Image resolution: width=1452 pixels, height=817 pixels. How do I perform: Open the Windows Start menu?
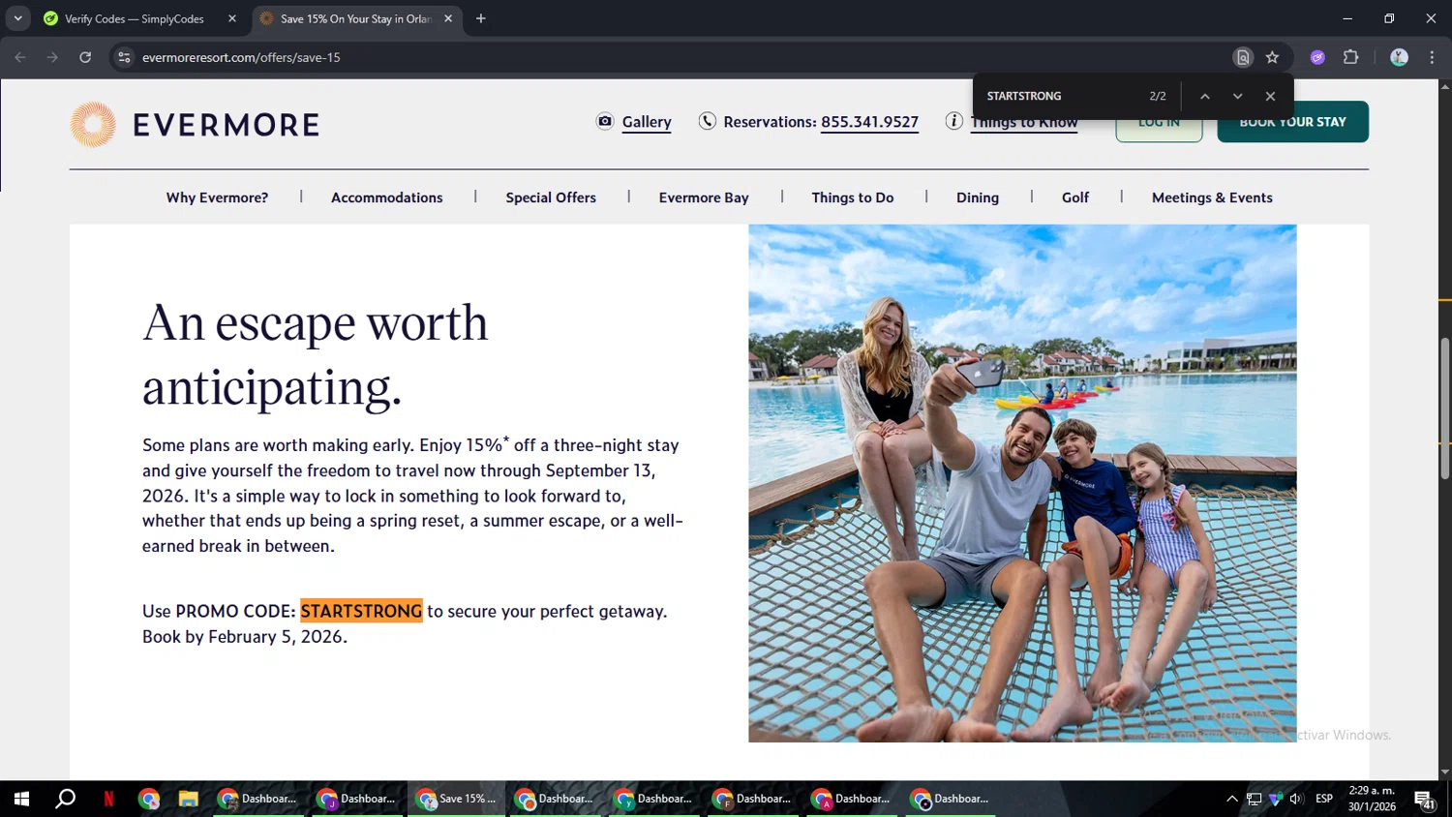point(21,799)
